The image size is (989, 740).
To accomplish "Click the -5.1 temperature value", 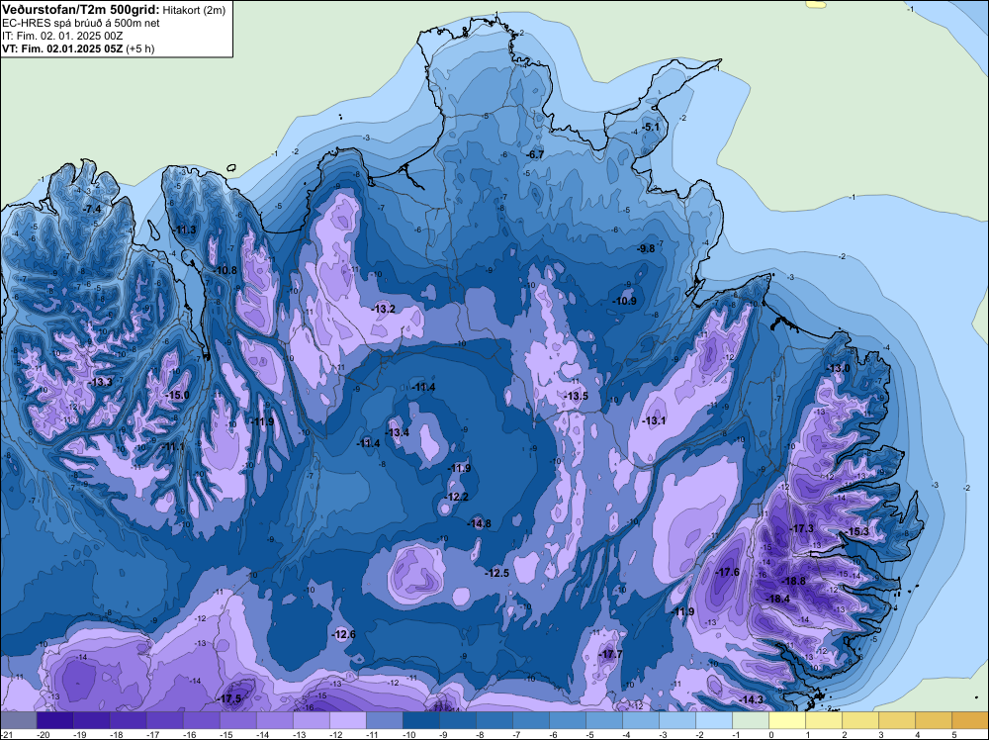I will click(649, 127).
